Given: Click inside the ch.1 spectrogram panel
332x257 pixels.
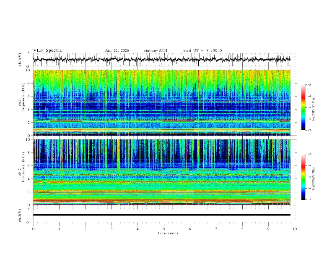Looking at the screenshot, I should (161, 102).
